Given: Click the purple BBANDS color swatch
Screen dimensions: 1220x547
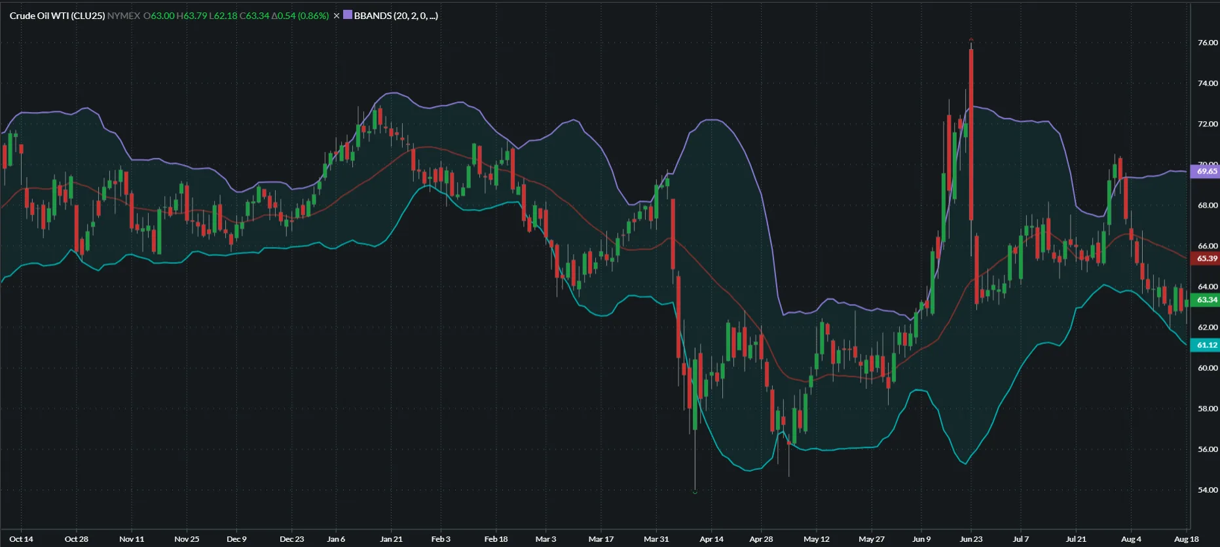Looking at the screenshot, I should (348, 15).
